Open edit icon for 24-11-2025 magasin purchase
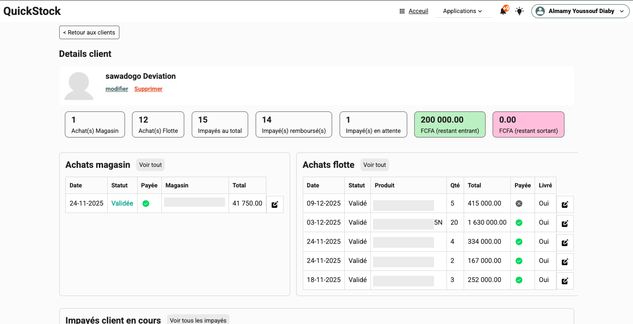Image resolution: width=633 pixels, height=324 pixels. pos(275,204)
